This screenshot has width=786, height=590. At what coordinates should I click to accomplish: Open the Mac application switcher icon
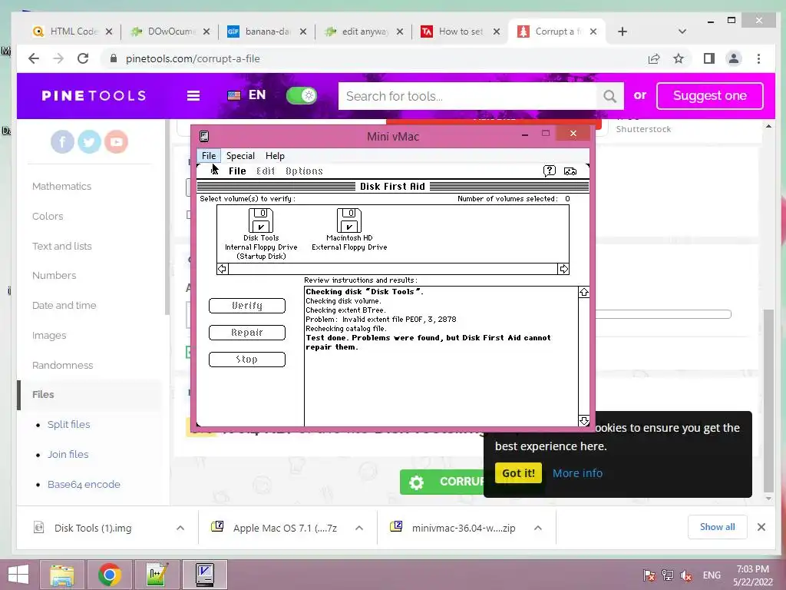coord(570,171)
